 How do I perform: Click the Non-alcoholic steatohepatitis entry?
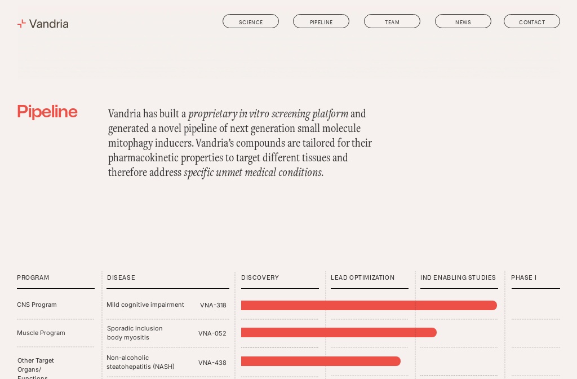140,362
